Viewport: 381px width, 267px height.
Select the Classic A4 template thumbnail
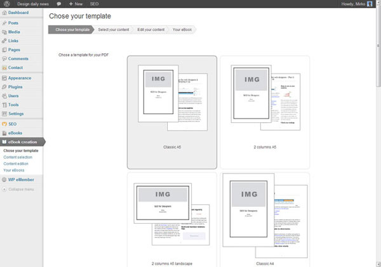click(265, 219)
